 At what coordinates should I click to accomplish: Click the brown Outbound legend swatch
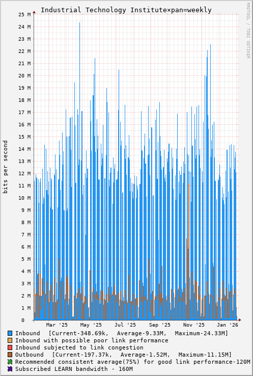10,355
